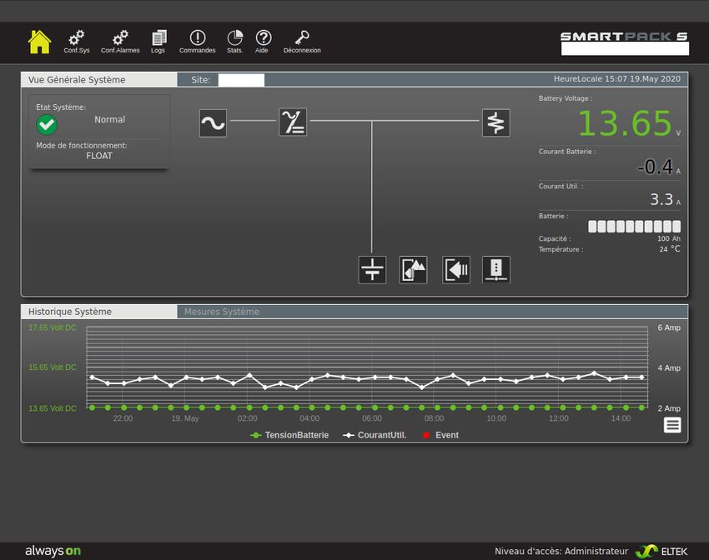This screenshot has width=709, height=560.
Task: Open Conf.Sys system configuration
Action: coord(77,41)
